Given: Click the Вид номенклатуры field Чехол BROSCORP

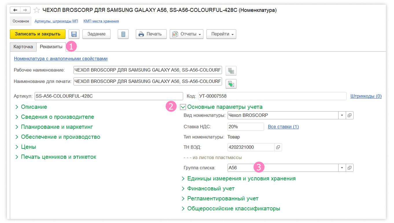Looking at the screenshot, I should point(283,115).
